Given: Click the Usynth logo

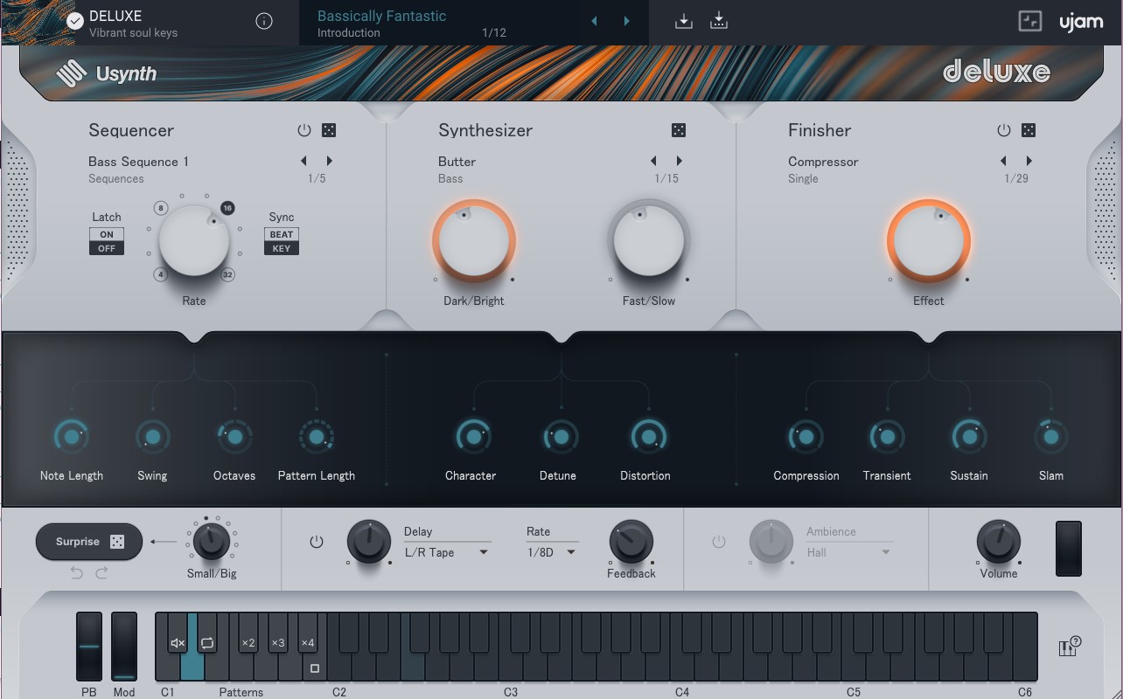Looking at the screenshot, I should click(107, 74).
